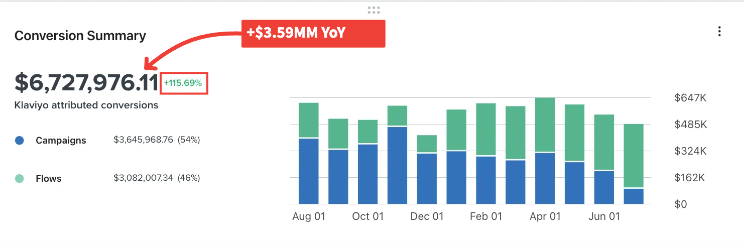
Task: Click the $647K axis label
Action: click(690, 98)
